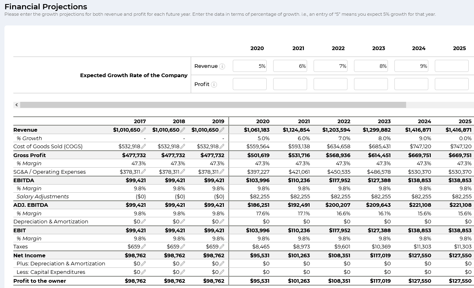Click pencil icon beside 2018 COGS

pyautogui.click(x=183, y=147)
